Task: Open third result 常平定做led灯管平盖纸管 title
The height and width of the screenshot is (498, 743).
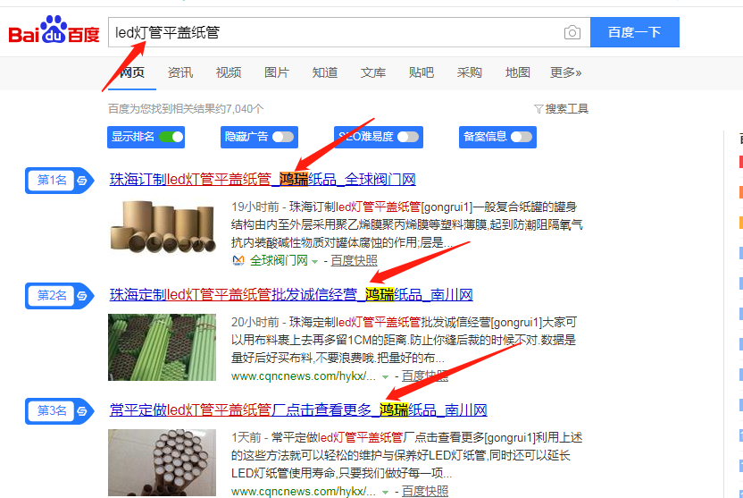Action: [x=298, y=410]
